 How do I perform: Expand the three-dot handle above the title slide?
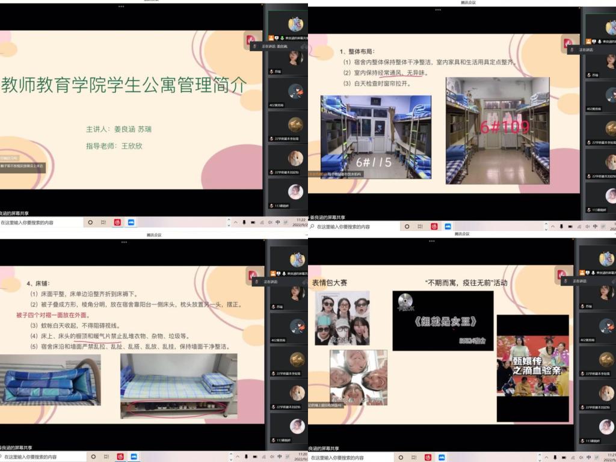[x=121, y=7]
